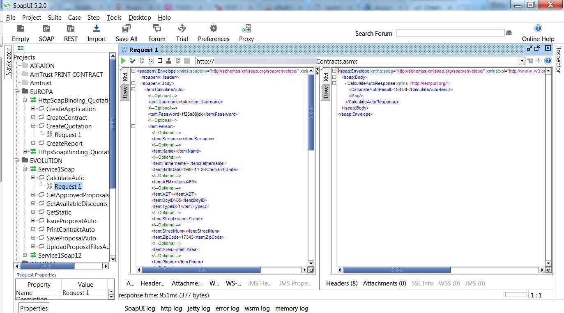This screenshot has height=313, width=564.
Task: Click the magnifier icon at the request editor corner
Action: [x=311, y=270]
